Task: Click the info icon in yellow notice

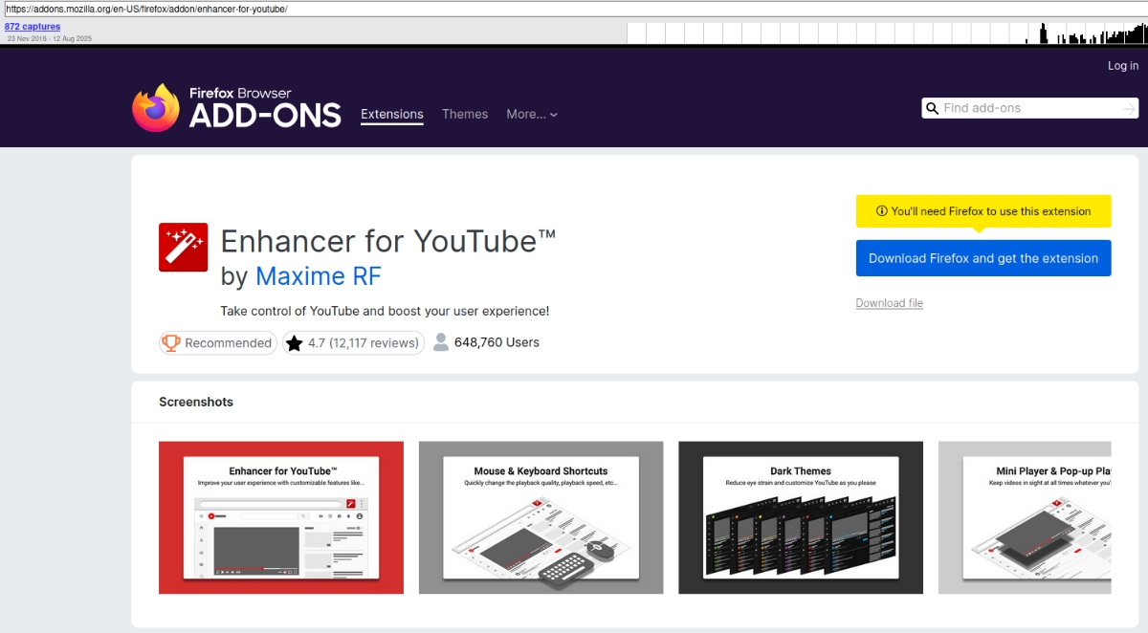Action: click(x=882, y=211)
